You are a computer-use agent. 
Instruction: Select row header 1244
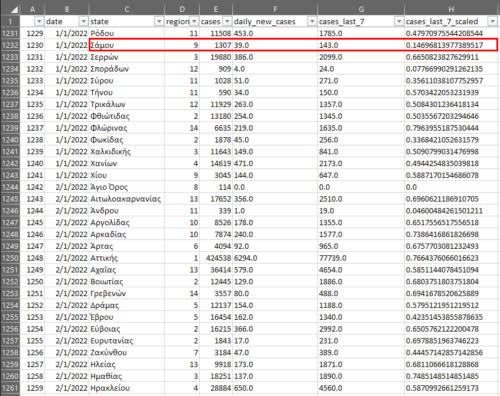click(10, 187)
